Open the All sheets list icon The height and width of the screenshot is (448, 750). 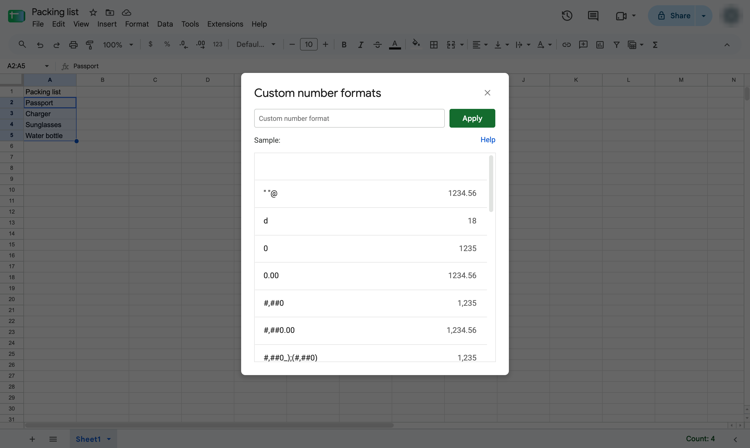53,439
